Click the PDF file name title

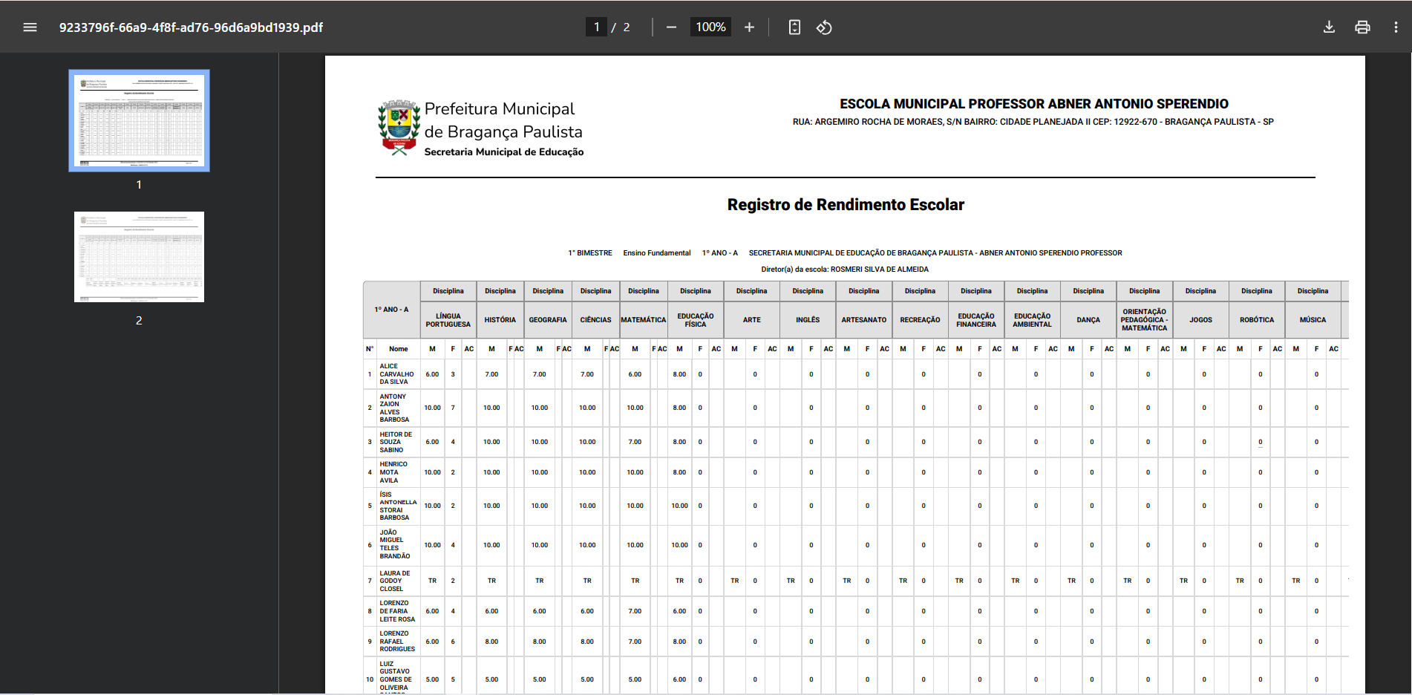[x=191, y=27]
